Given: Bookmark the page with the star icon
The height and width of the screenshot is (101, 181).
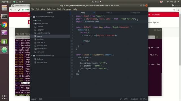Looking at the screenshot, I should click(x=174, y=10).
